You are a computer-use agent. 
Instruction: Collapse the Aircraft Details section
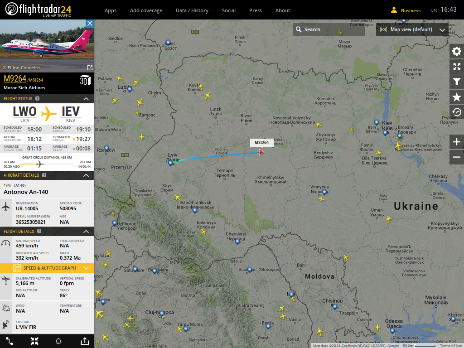(x=86, y=175)
